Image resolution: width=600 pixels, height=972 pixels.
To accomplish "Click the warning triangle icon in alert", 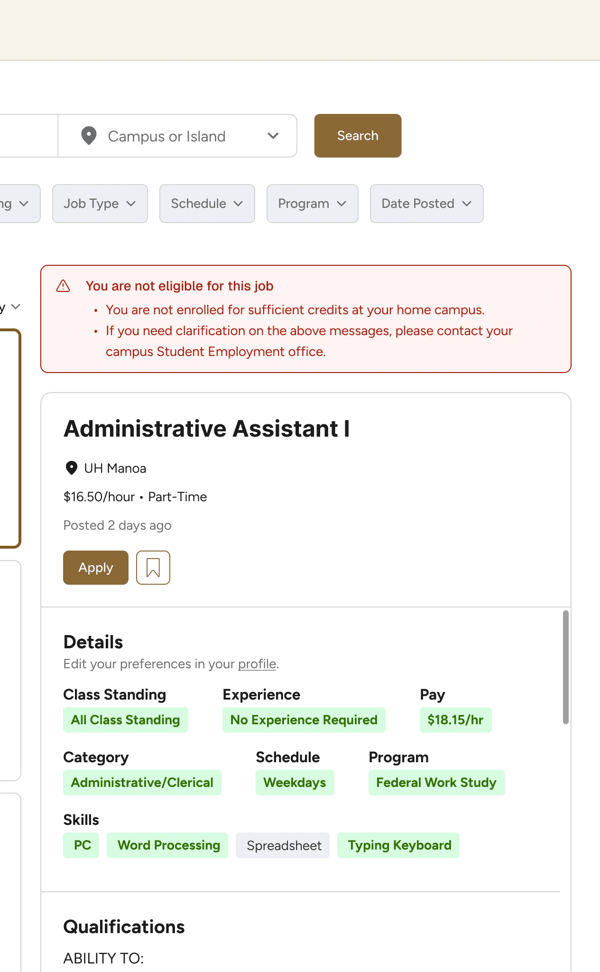I will pos(63,286).
